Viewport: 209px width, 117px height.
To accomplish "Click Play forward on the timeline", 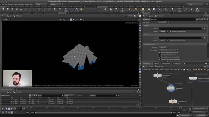I will point(12,109).
